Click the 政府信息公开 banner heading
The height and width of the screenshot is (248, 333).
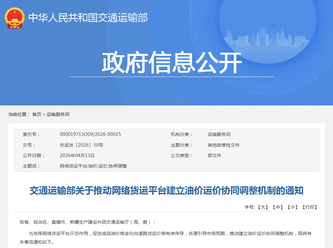(x=171, y=63)
